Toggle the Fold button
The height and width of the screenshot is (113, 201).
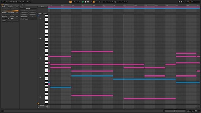tap(40, 13)
